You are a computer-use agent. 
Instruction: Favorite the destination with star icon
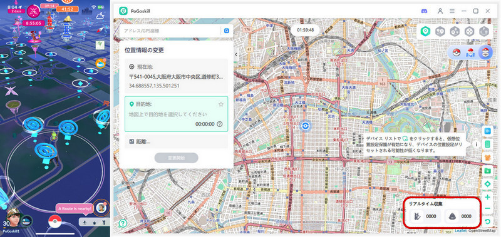[221, 104]
